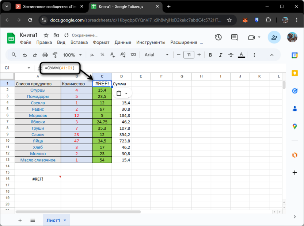
Task: Bookmark this page with star
Action: pos(229,20)
